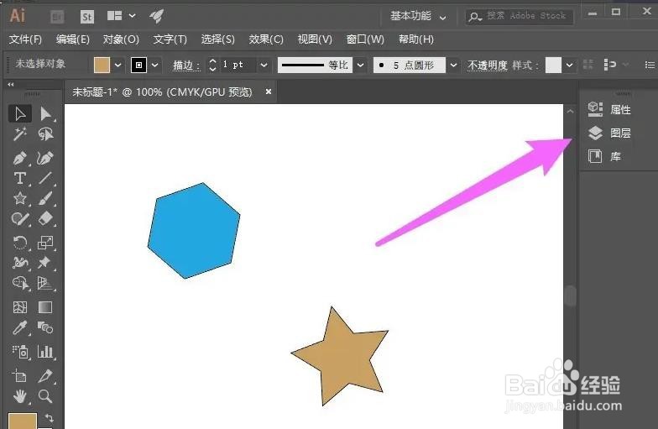Image resolution: width=658 pixels, height=429 pixels.
Task: Open the Layers (图层) panel
Action: click(609, 133)
